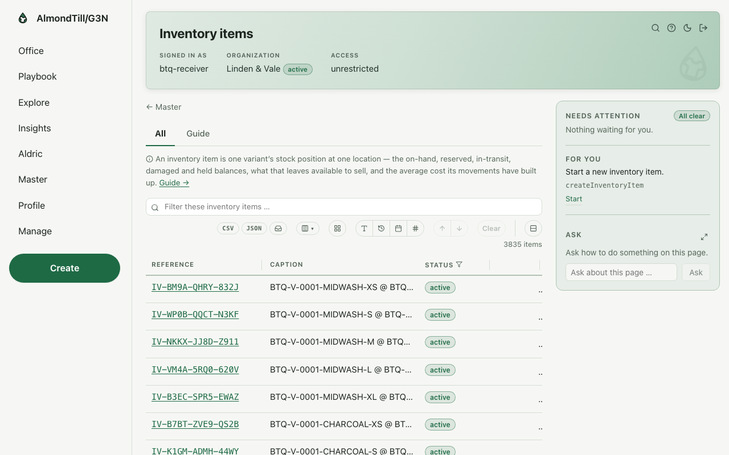Sign out using the exit arrow icon
Screen dimensions: 729x455
(x=703, y=28)
